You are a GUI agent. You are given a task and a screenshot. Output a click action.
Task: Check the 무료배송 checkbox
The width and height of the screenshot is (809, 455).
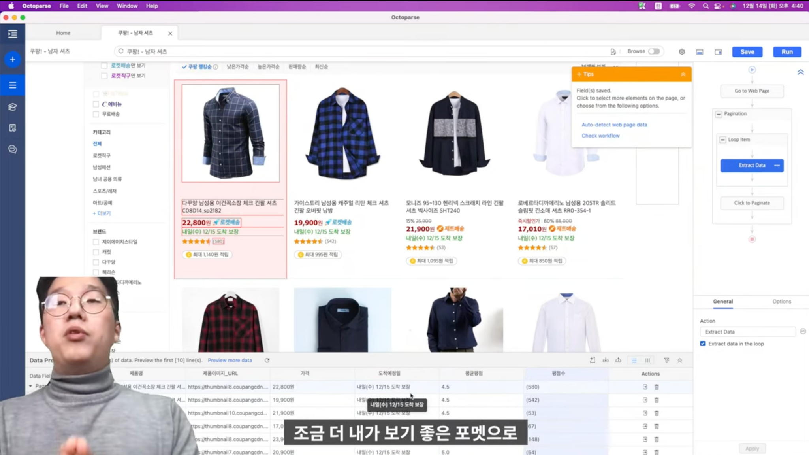96,114
